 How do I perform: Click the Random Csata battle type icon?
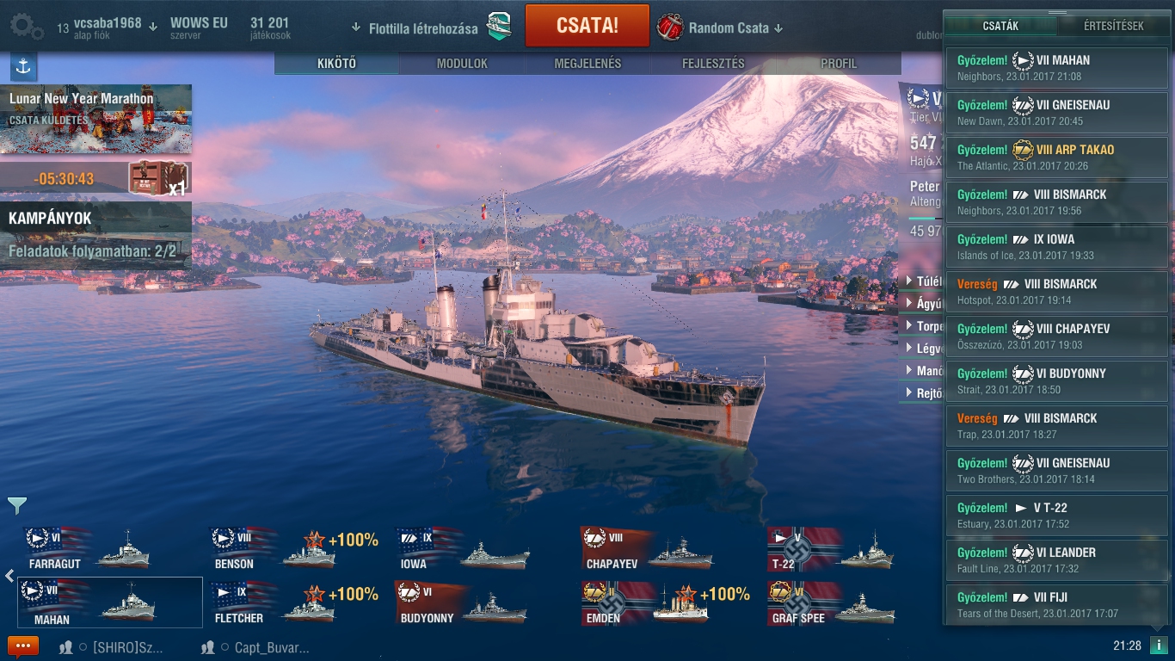(x=670, y=28)
